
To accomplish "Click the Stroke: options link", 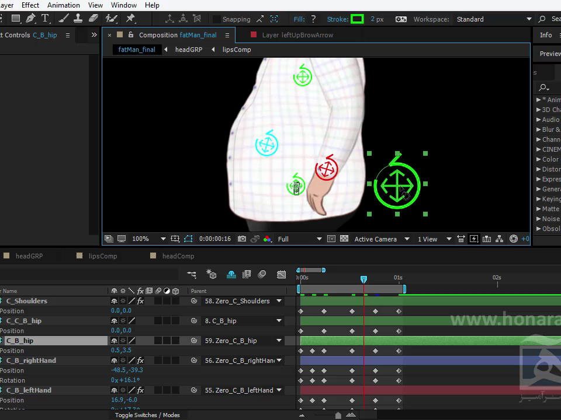I will 337,19.
